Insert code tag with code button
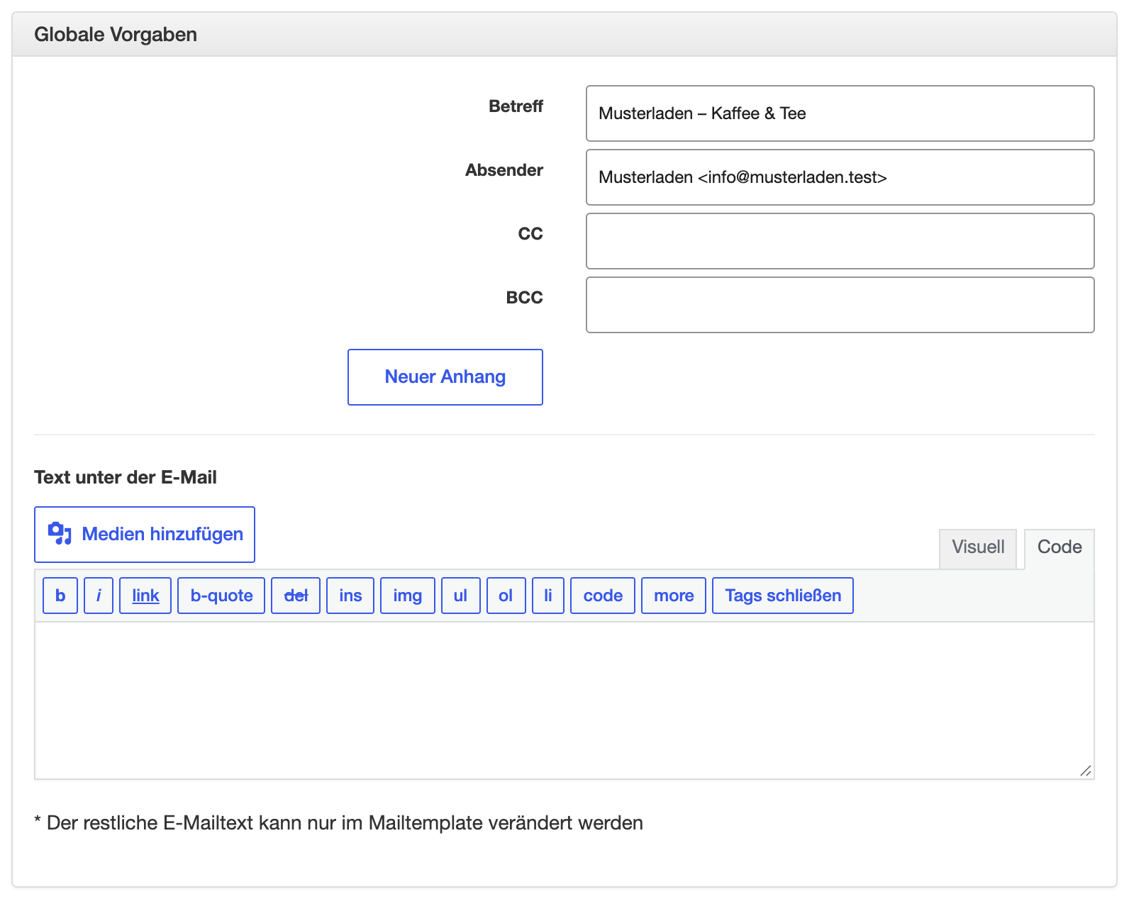This screenshot has width=1129, height=899. (603, 596)
